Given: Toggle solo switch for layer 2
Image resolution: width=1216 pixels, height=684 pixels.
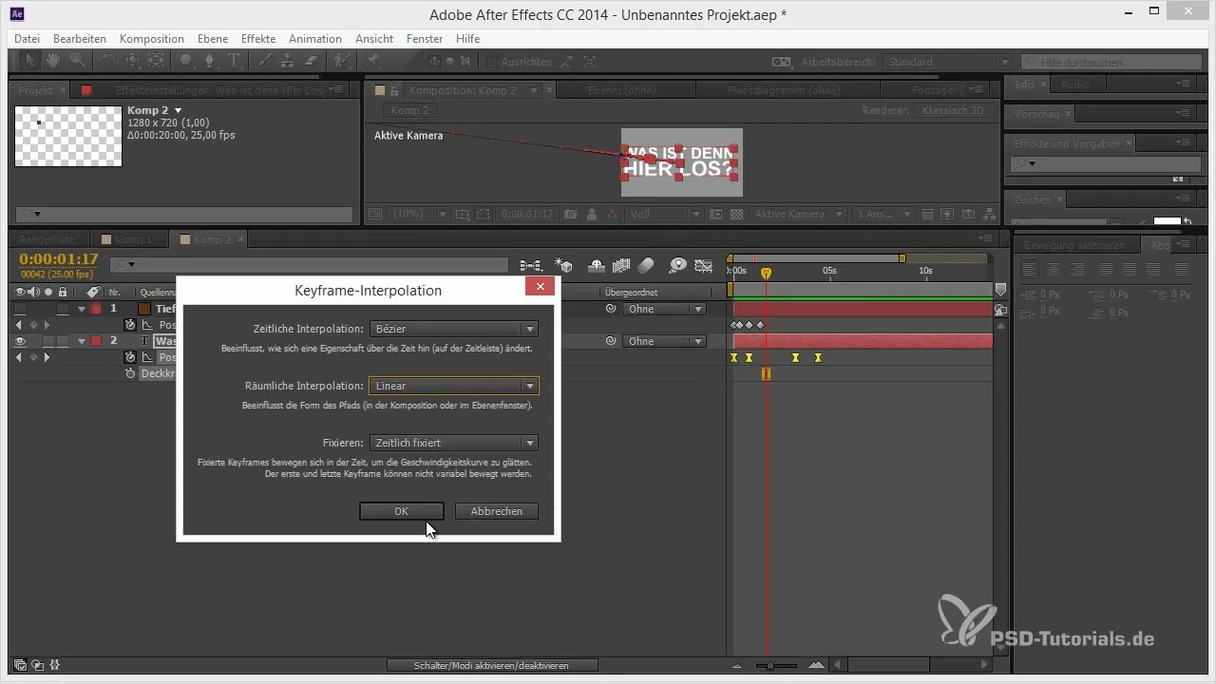Looking at the screenshot, I should [48, 341].
